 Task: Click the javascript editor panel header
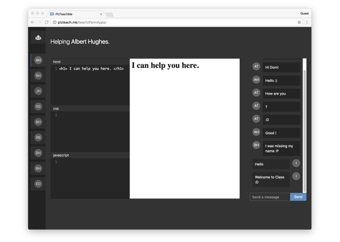[90, 155]
